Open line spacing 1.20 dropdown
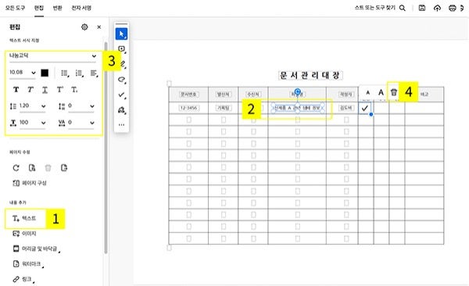This screenshot has height=286, width=469. coord(33,106)
